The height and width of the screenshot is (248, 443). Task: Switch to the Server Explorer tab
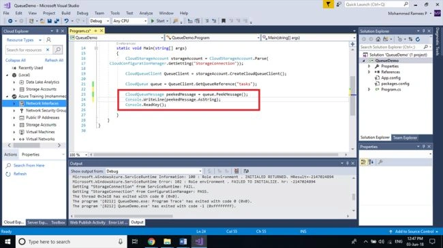[x=37, y=222]
